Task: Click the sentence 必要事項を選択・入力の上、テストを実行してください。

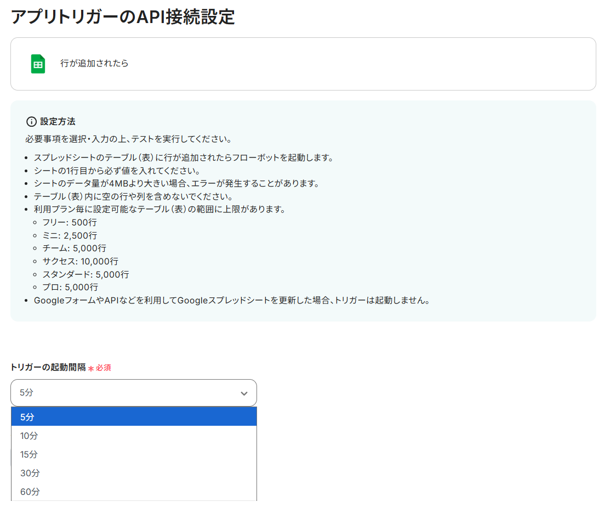Action: (129, 139)
